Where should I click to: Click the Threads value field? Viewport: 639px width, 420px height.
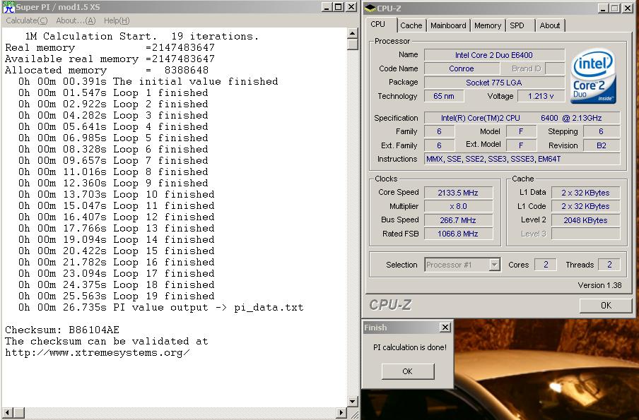point(609,265)
